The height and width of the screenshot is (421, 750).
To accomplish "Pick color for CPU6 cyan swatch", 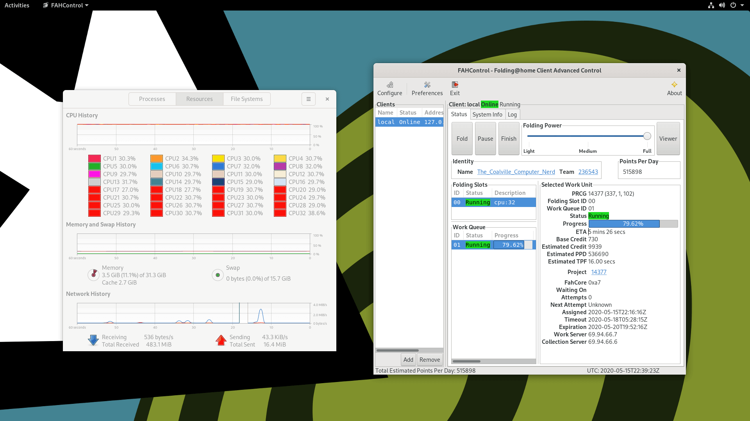I will click(x=157, y=166).
